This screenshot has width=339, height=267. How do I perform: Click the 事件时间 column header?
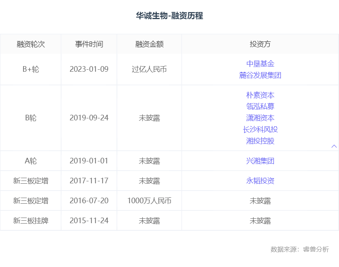[89, 44]
